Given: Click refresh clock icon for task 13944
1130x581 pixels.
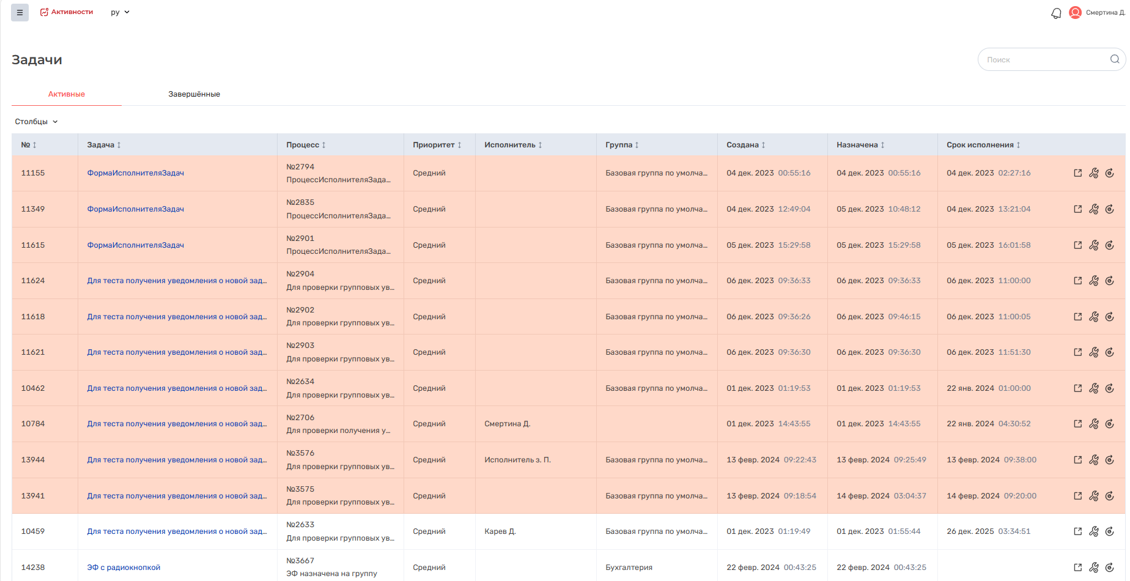Looking at the screenshot, I should [1110, 460].
